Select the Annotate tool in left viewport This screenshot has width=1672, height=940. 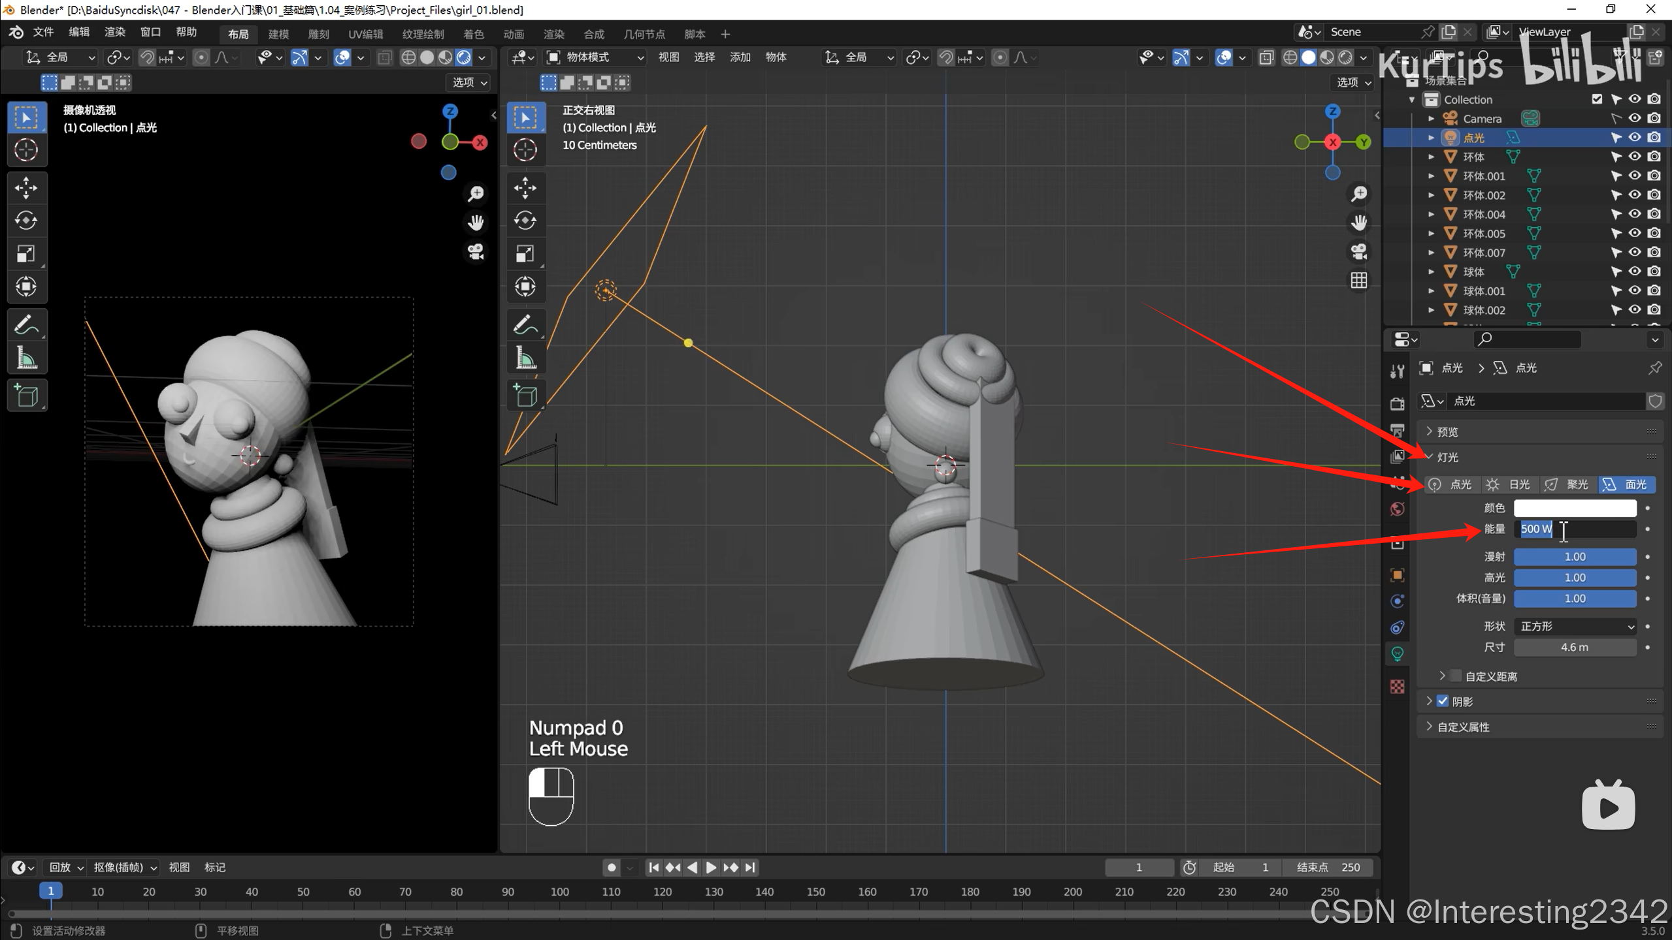(x=26, y=324)
